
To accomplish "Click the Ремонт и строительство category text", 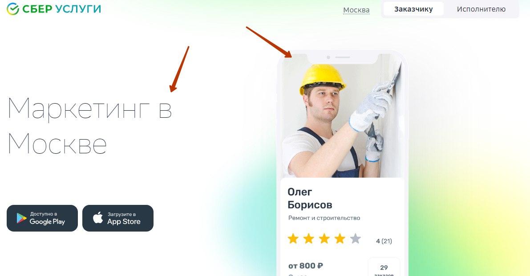I will tap(324, 218).
